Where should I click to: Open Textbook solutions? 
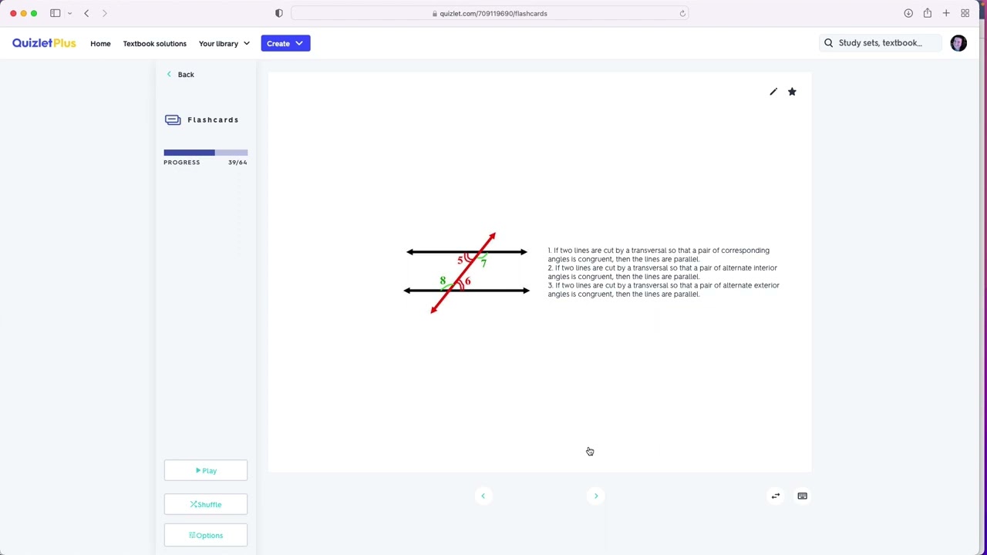point(154,43)
